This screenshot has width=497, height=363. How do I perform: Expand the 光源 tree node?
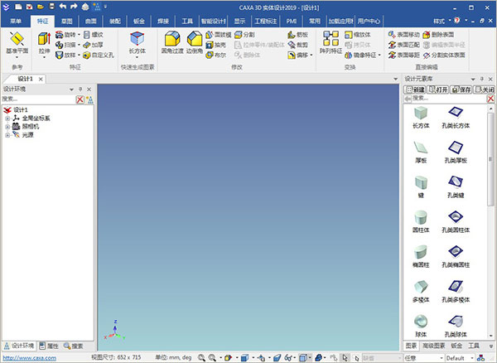pos(7,135)
